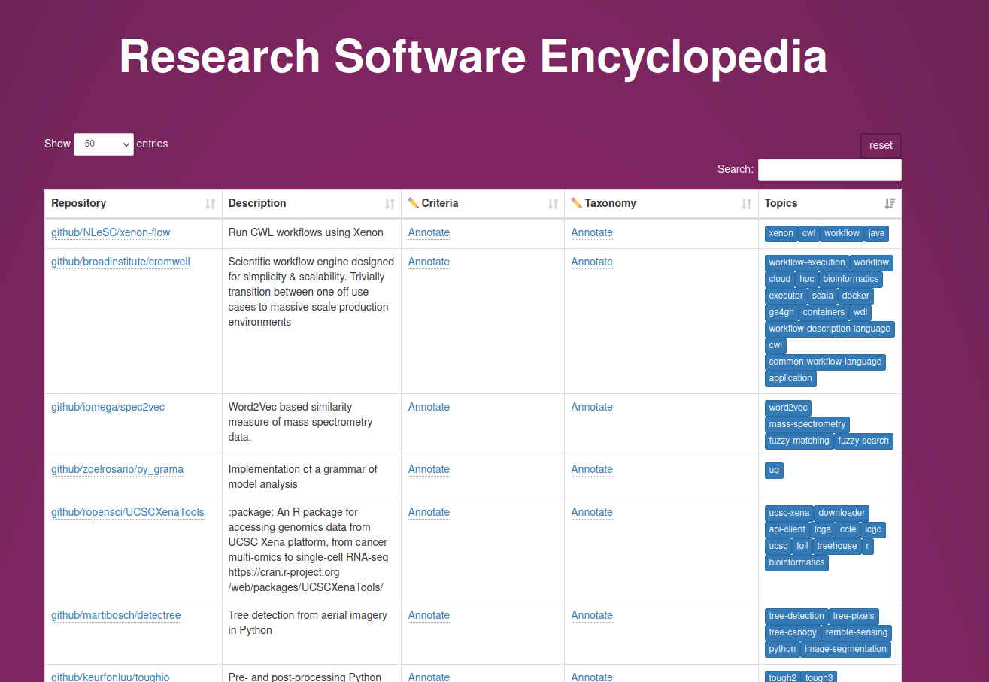989x682 pixels.
Task: Select the tcga topic tag
Action: click(822, 529)
